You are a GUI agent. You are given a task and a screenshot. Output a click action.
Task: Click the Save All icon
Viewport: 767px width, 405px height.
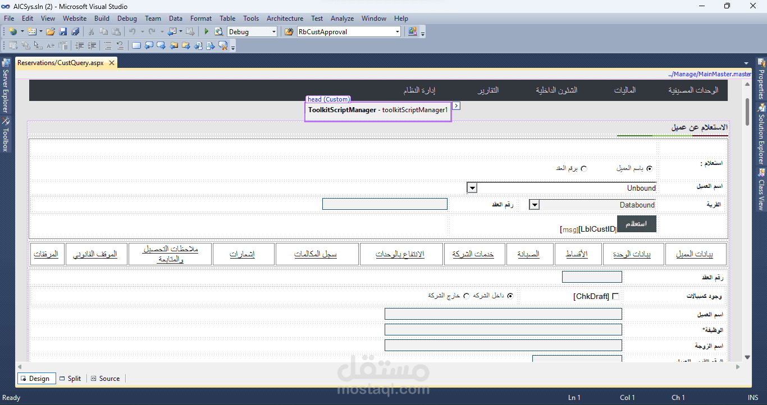click(x=75, y=31)
